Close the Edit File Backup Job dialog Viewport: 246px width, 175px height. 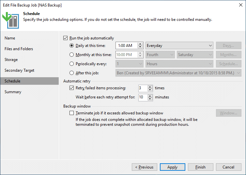241,5
